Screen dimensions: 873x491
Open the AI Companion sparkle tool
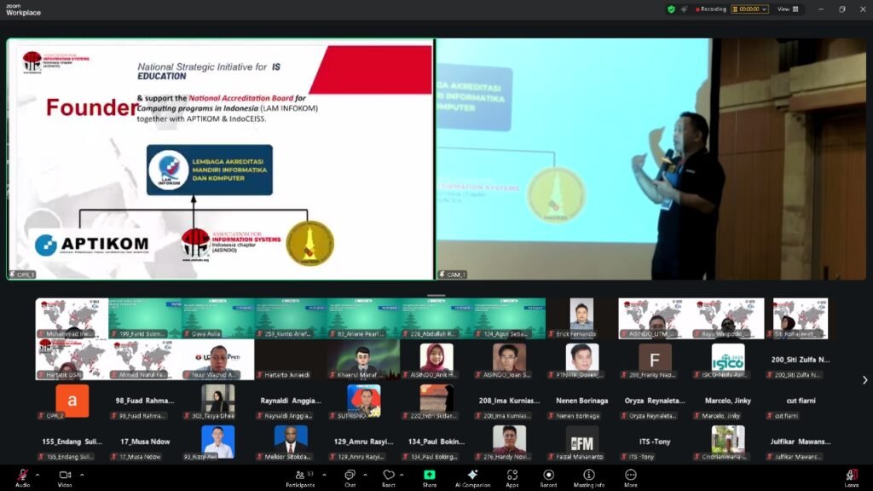[x=472, y=477]
